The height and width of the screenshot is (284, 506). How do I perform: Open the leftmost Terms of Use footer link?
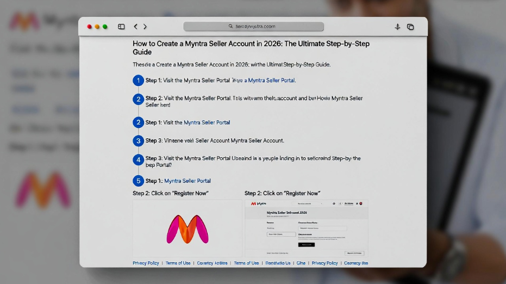178,263
